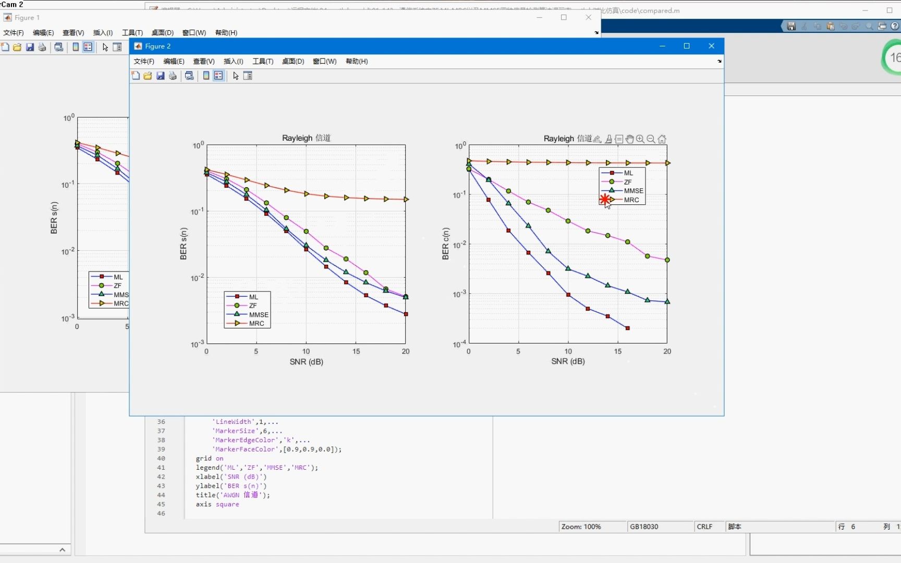Click Save icon in MATLAB editor quick access bar
The image size is (901, 563).
pos(792,26)
